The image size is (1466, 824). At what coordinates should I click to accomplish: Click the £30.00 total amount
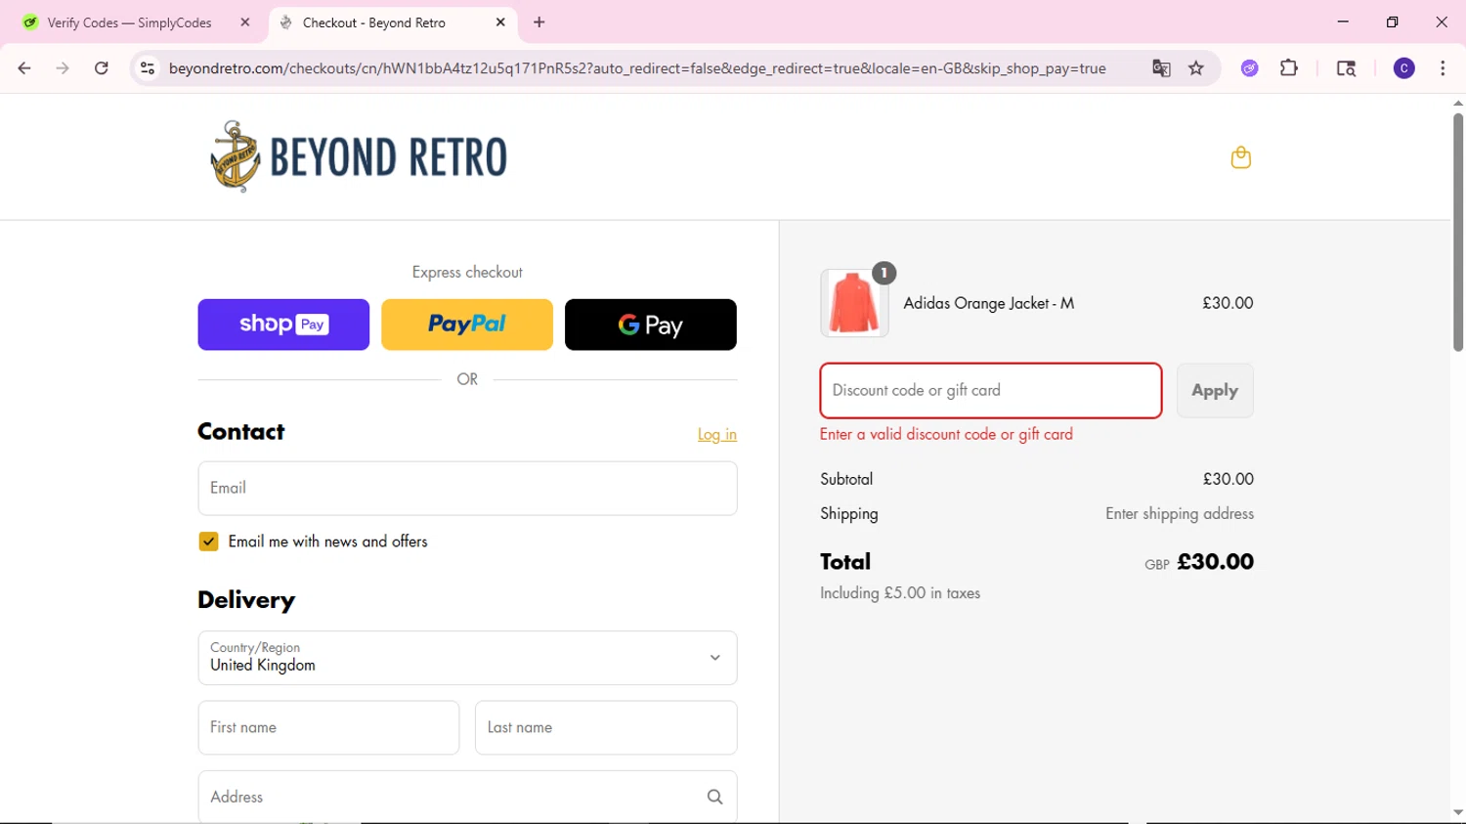coord(1215,562)
